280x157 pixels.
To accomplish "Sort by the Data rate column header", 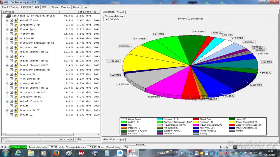I will pos(76,12).
